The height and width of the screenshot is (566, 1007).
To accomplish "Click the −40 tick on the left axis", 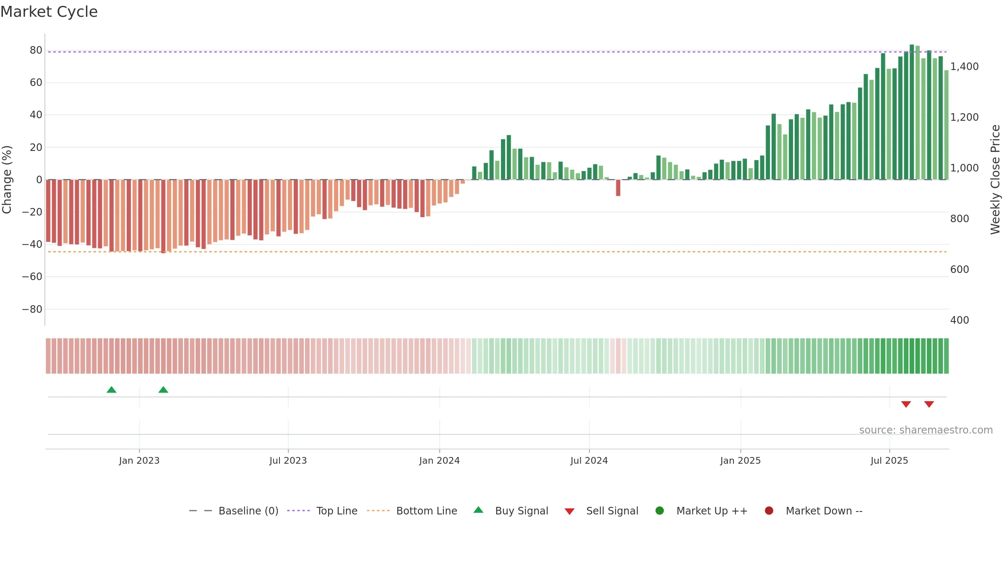I will click(32, 244).
